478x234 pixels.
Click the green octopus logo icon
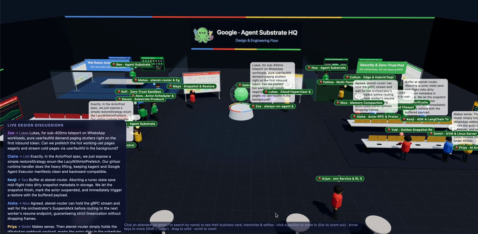pyautogui.click(x=203, y=35)
